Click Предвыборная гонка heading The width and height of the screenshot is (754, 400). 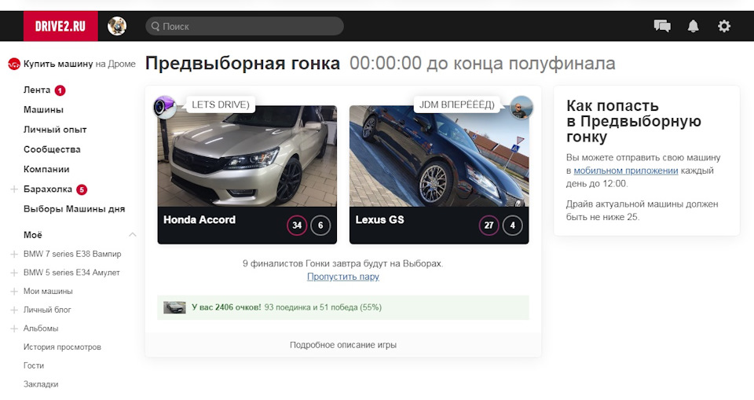coord(243,63)
